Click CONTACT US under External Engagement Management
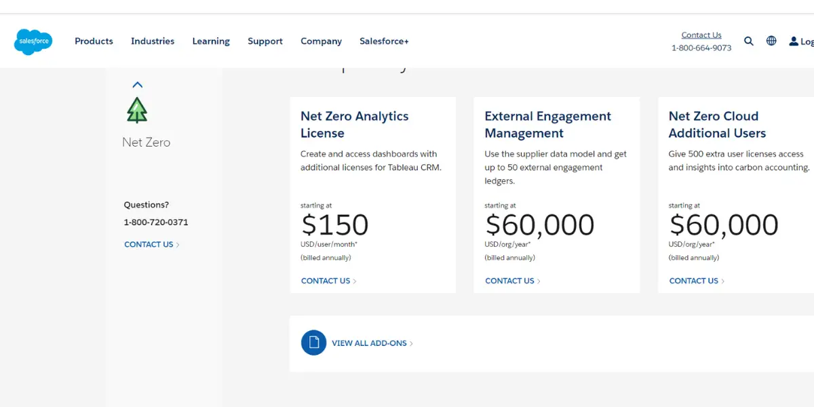Image resolution: width=814 pixels, height=407 pixels. tap(513, 281)
